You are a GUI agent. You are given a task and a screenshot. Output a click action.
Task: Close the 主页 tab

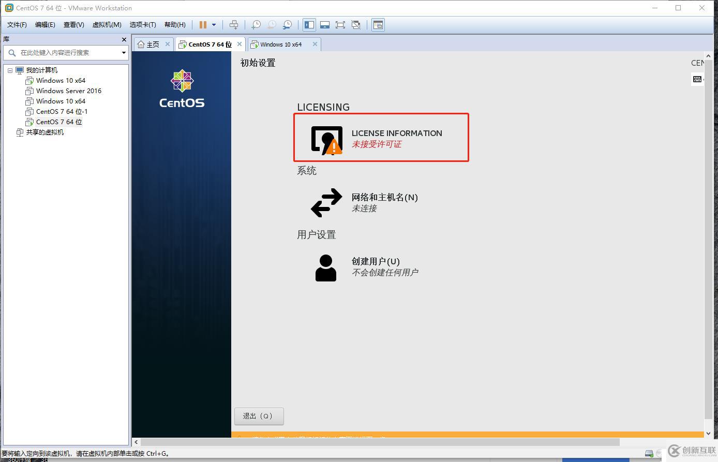pyautogui.click(x=168, y=44)
